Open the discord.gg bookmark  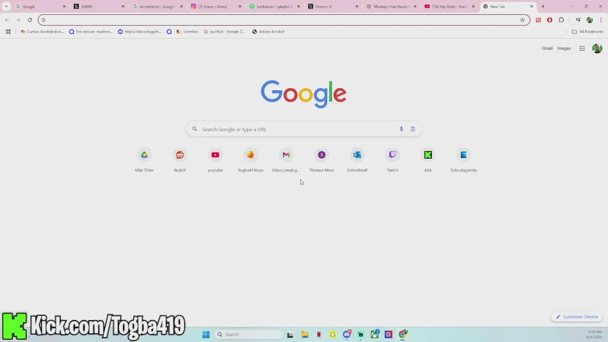140,32
